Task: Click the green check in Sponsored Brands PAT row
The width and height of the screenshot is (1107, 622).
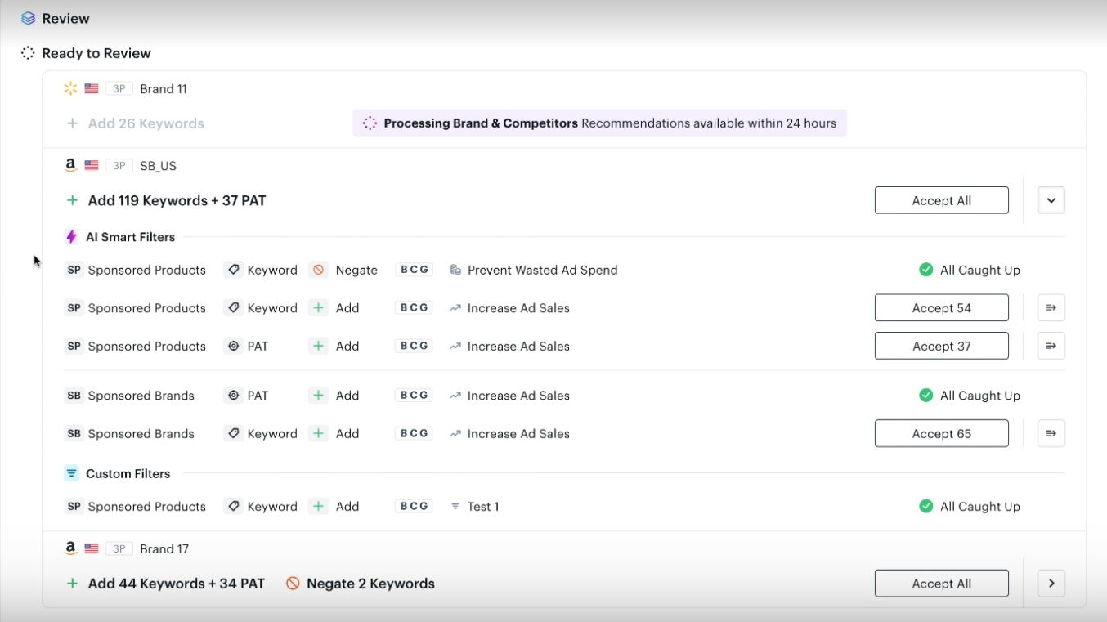Action: click(x=925, y=396)
